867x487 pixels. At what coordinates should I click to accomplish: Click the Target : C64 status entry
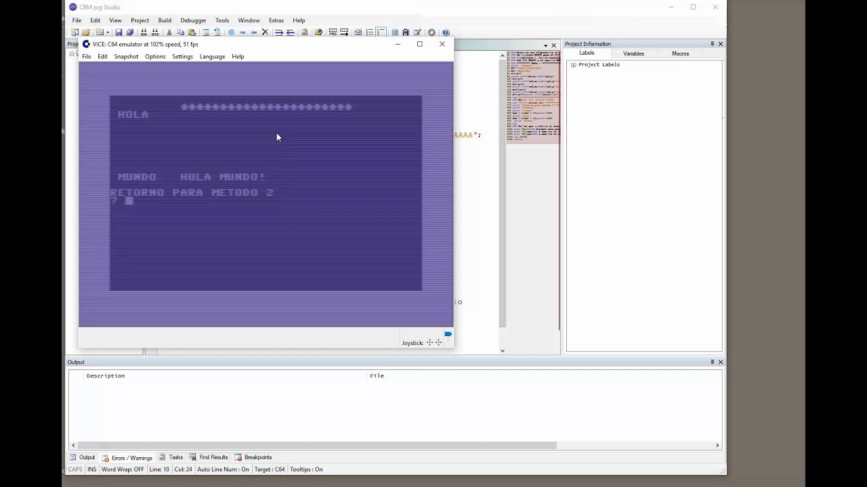coord(270,469)
